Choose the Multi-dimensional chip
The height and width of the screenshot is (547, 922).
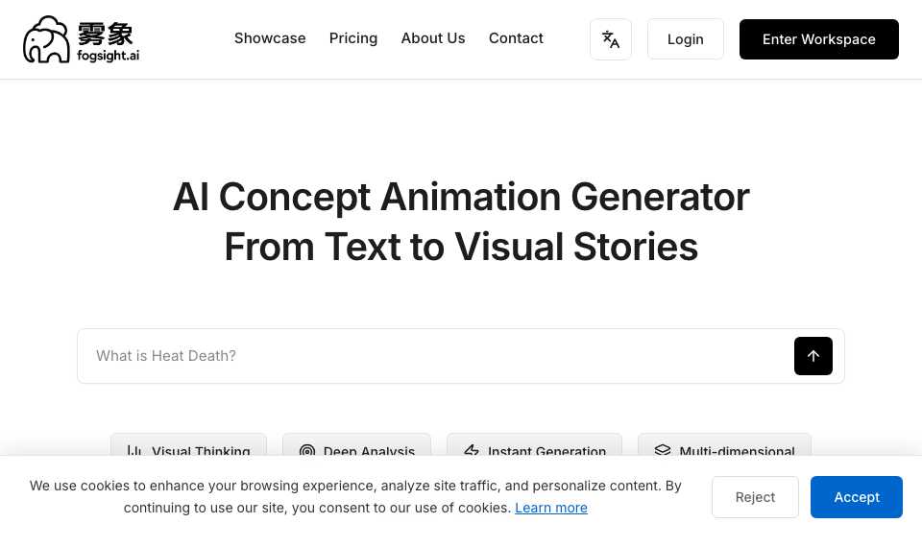click(x=724, y=445)
